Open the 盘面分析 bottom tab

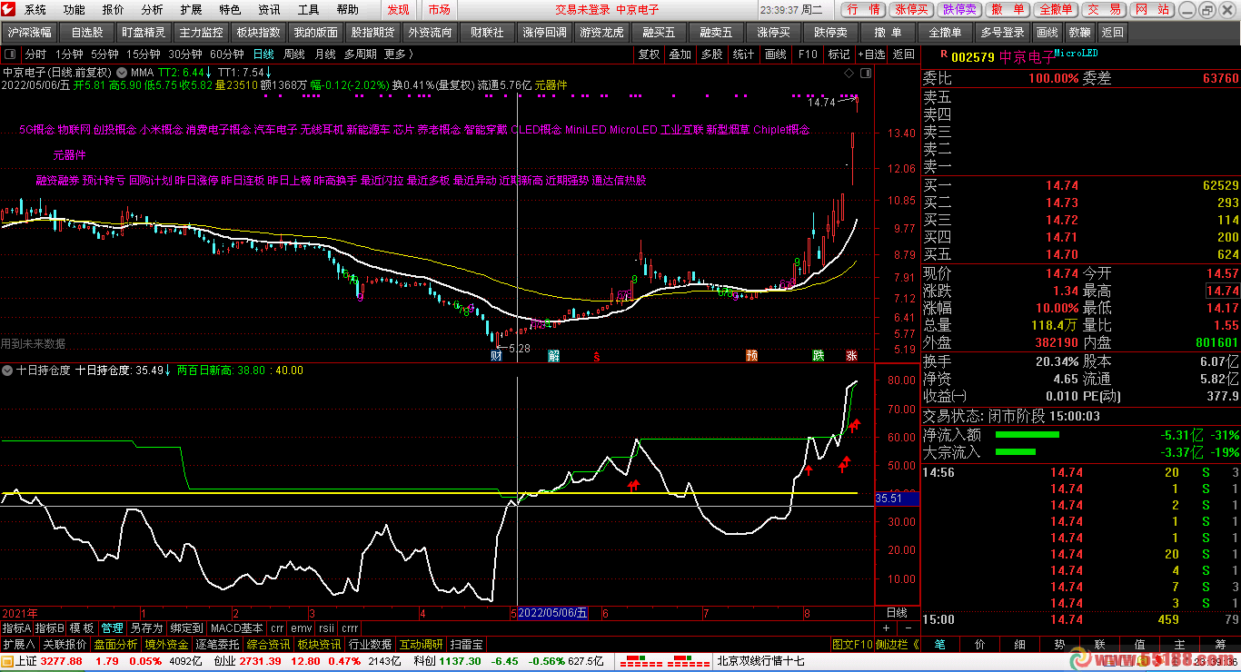tap(115, 644)
